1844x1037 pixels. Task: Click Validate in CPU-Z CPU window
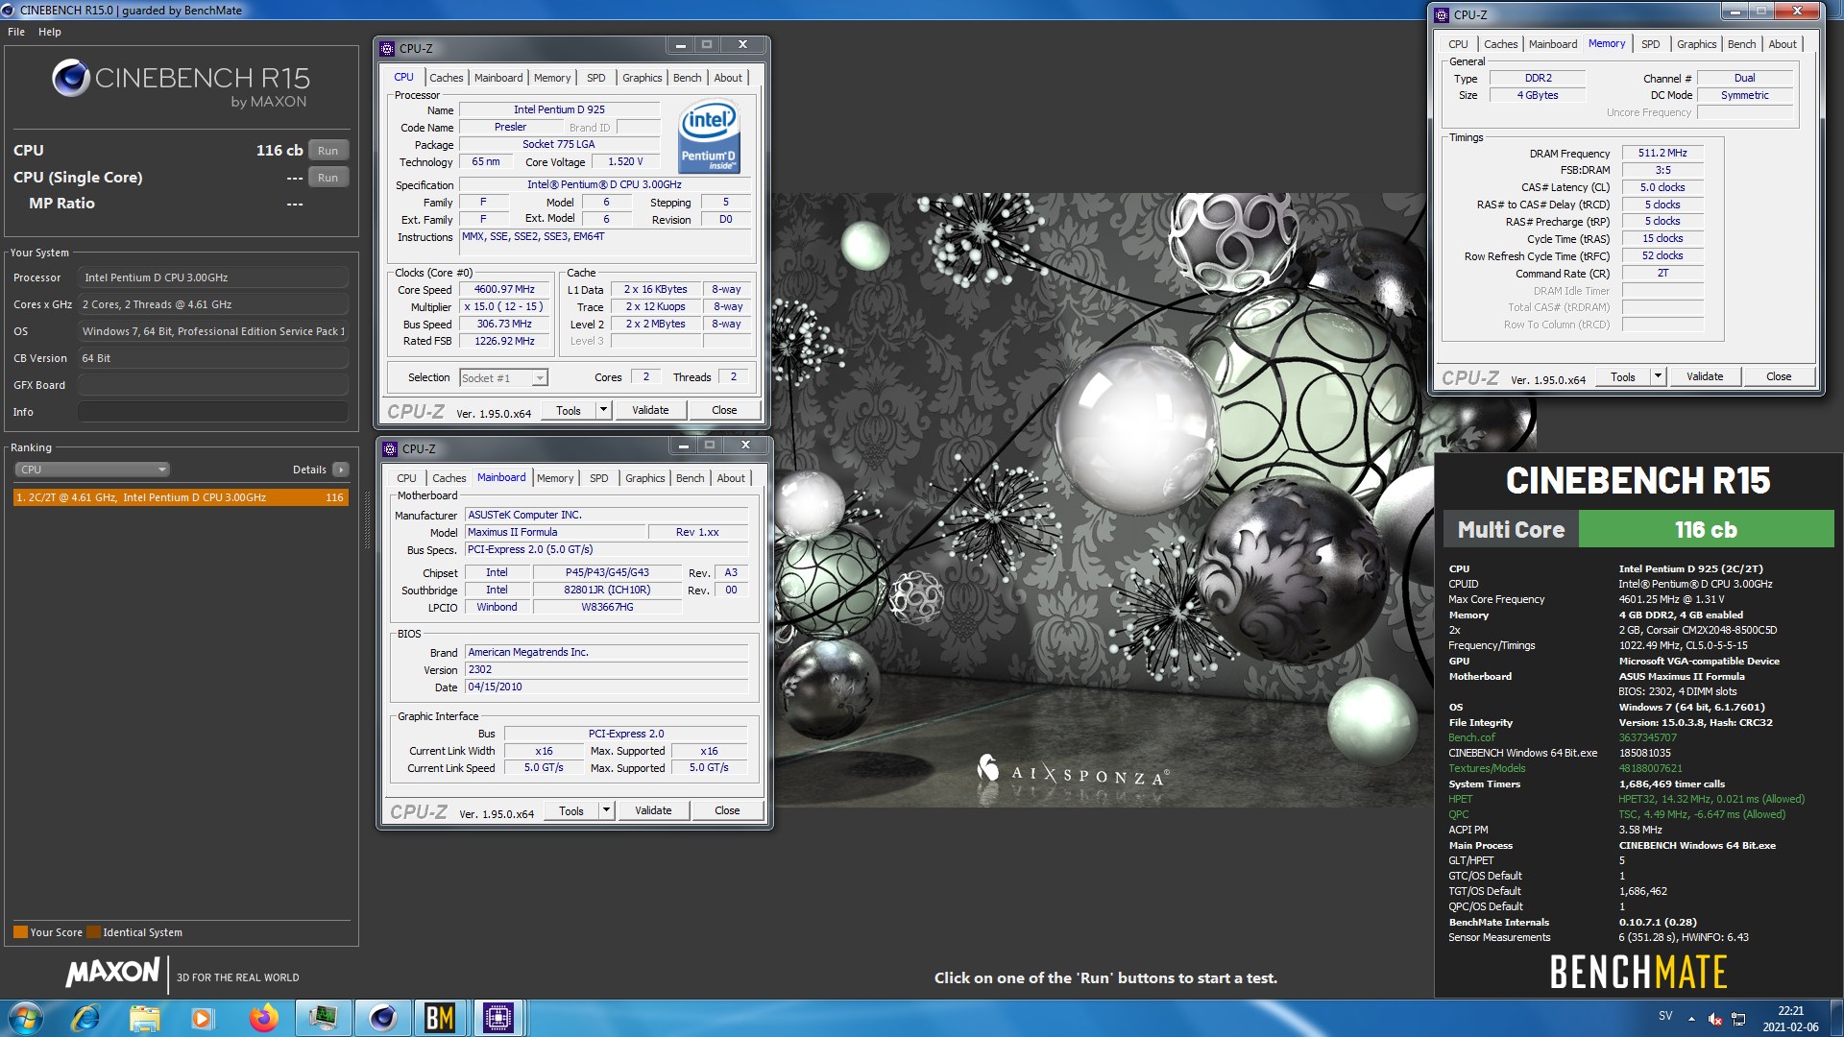click(x=650, y=410)
